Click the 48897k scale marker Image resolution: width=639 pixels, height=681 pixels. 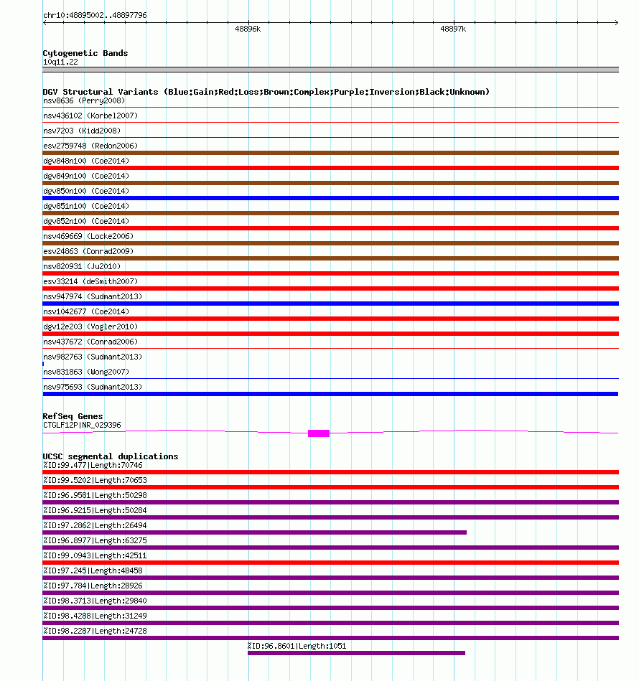pos(453,29)
